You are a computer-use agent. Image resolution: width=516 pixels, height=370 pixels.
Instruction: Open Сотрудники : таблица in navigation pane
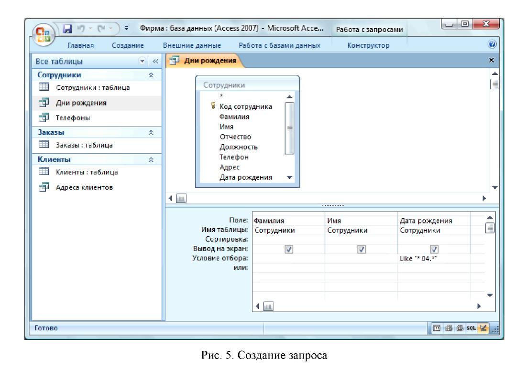pyautogui.click(x=93, y=87)
